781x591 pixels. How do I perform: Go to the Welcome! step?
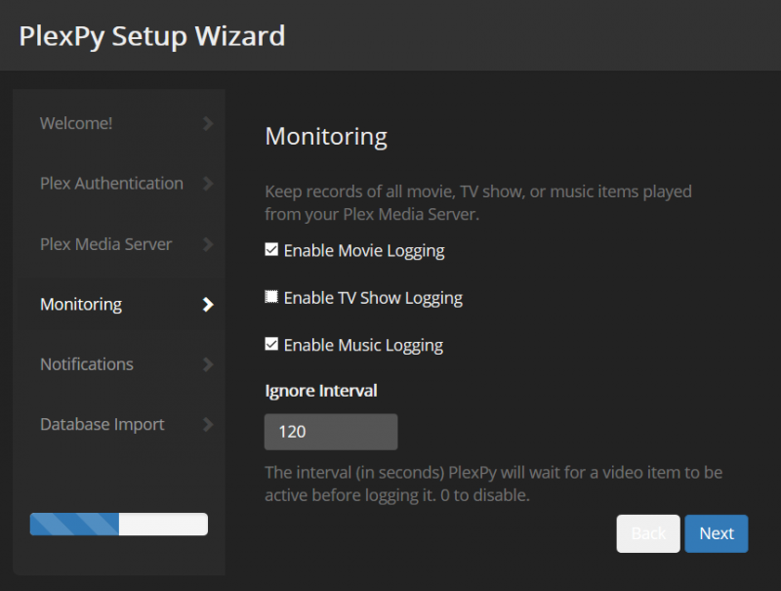pos(76,124)
